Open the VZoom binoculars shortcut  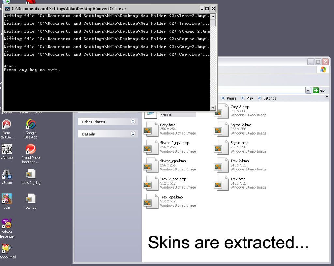pyautogui.click(x=7, y=174)
